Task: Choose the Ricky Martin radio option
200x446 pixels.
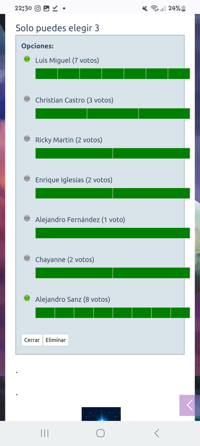Action: click(x=27, y=139)
